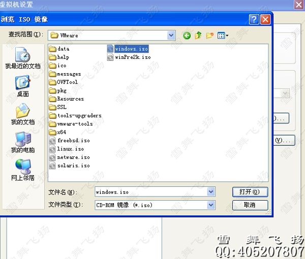Viewport: 305px width, 259px height.
Task: Expand the file type (文件类型) dropdown
Action: (x=211, y=205)
